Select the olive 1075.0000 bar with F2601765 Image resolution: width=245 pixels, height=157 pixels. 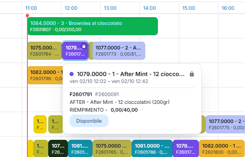coord(112,148)
